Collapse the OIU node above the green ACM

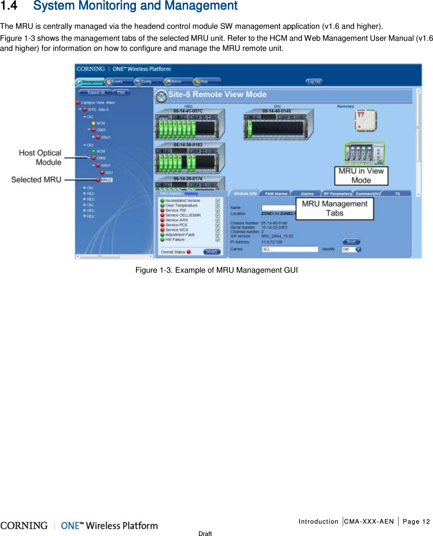click(85, 145)
